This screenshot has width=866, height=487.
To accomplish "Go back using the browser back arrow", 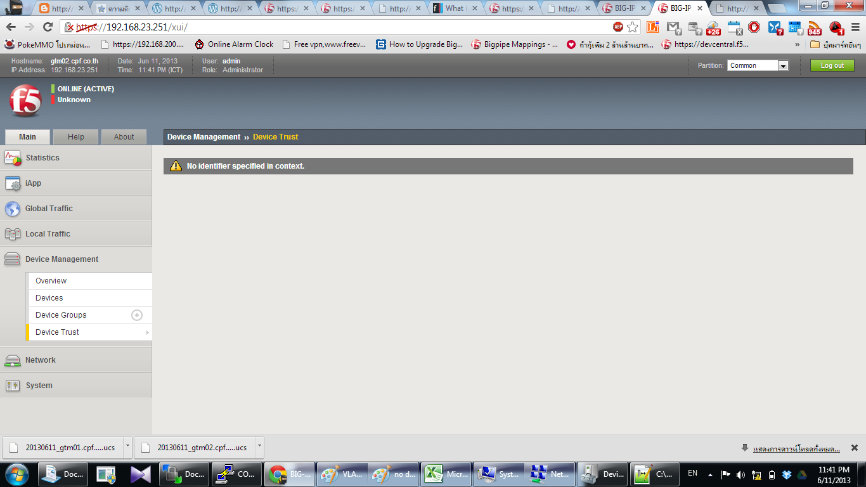I will click(x=11, y=27).
